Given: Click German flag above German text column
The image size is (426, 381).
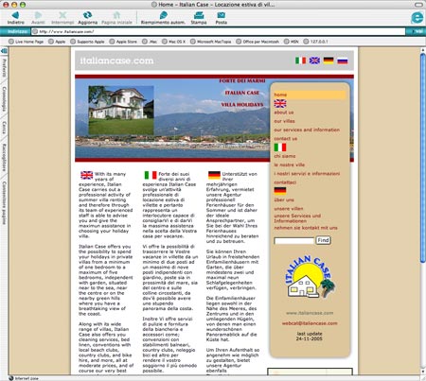Looking at the screenshot, I should pyautogui.click(x=214, y=175).
